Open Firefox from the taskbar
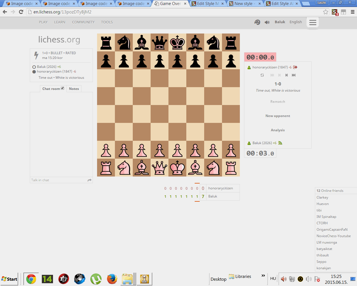 click(112, 279)
